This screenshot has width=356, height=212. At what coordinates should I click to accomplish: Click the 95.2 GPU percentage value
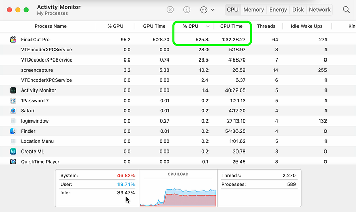coord(125,40)
